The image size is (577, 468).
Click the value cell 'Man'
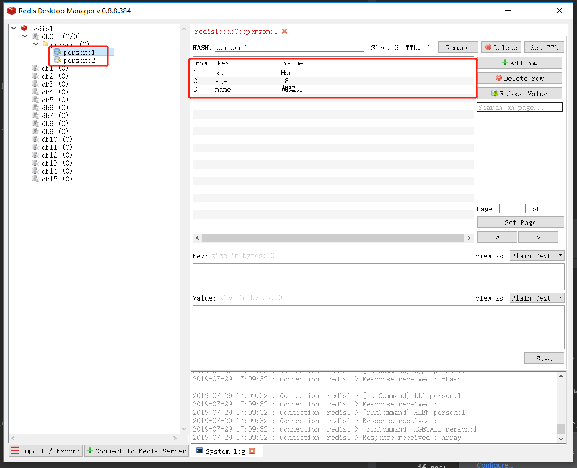287,73
